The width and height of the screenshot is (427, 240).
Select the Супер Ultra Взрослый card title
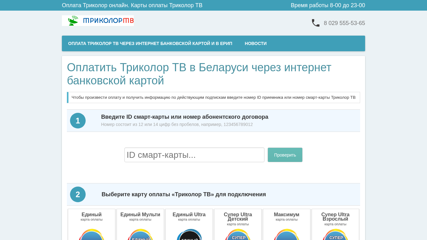pos(335,217)
